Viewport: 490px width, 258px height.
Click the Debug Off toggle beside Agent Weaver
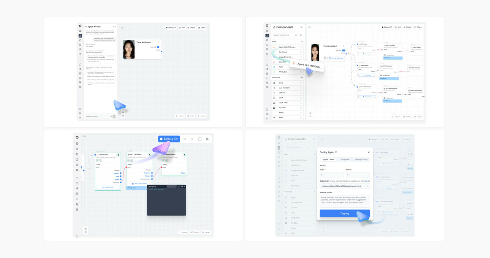click(x=171, y=28)
